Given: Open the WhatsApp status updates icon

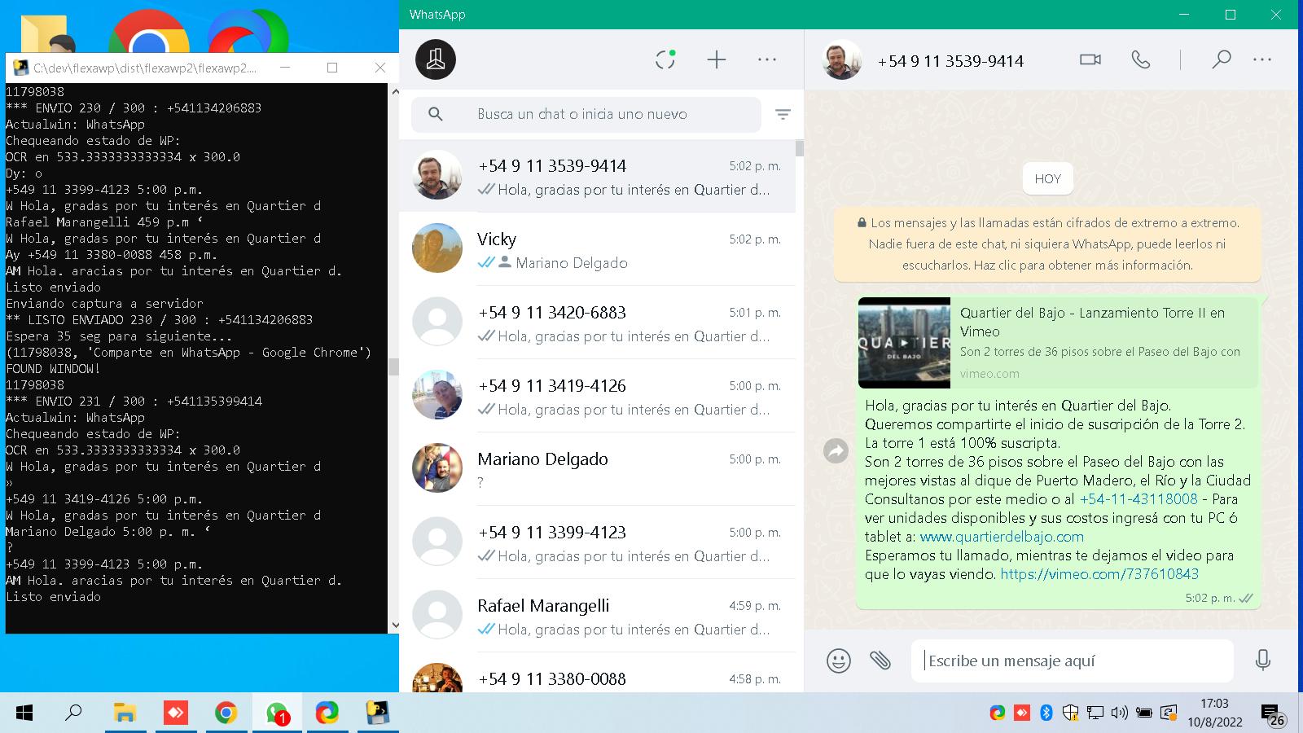Looking at the screenshot, I should click(x=665, y=59).
